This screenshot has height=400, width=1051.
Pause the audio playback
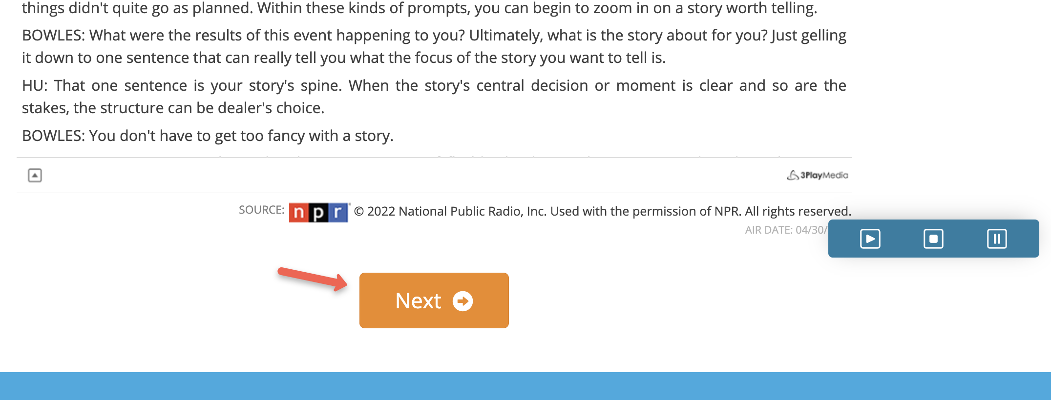click(996, 239)
